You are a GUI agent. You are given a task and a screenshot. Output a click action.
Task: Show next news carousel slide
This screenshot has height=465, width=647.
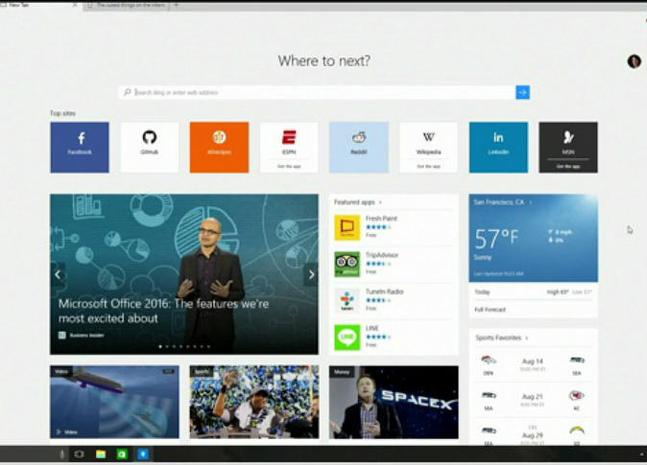click(x=311, y=274)
